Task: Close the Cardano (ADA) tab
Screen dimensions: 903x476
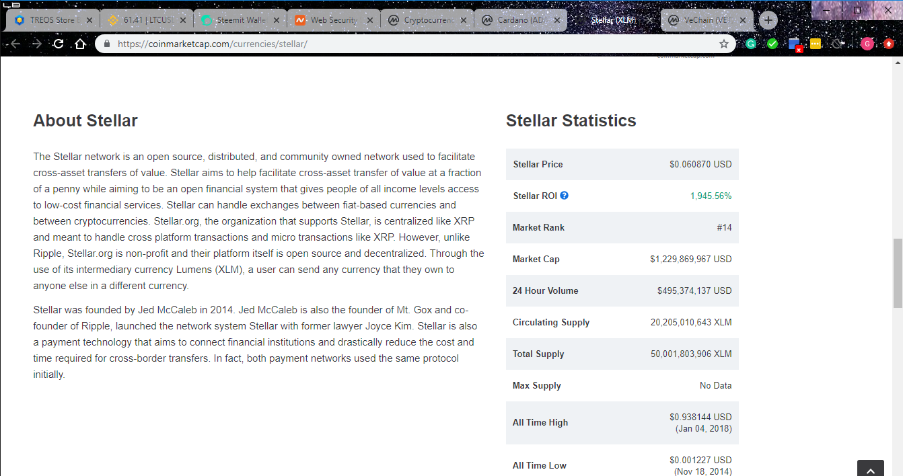Action: click(556, 20)
